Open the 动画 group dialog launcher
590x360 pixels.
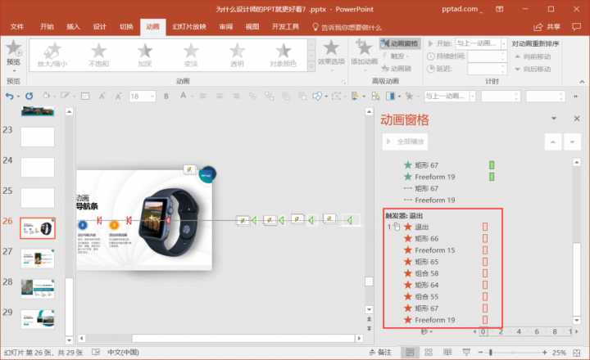coord(343,82)
